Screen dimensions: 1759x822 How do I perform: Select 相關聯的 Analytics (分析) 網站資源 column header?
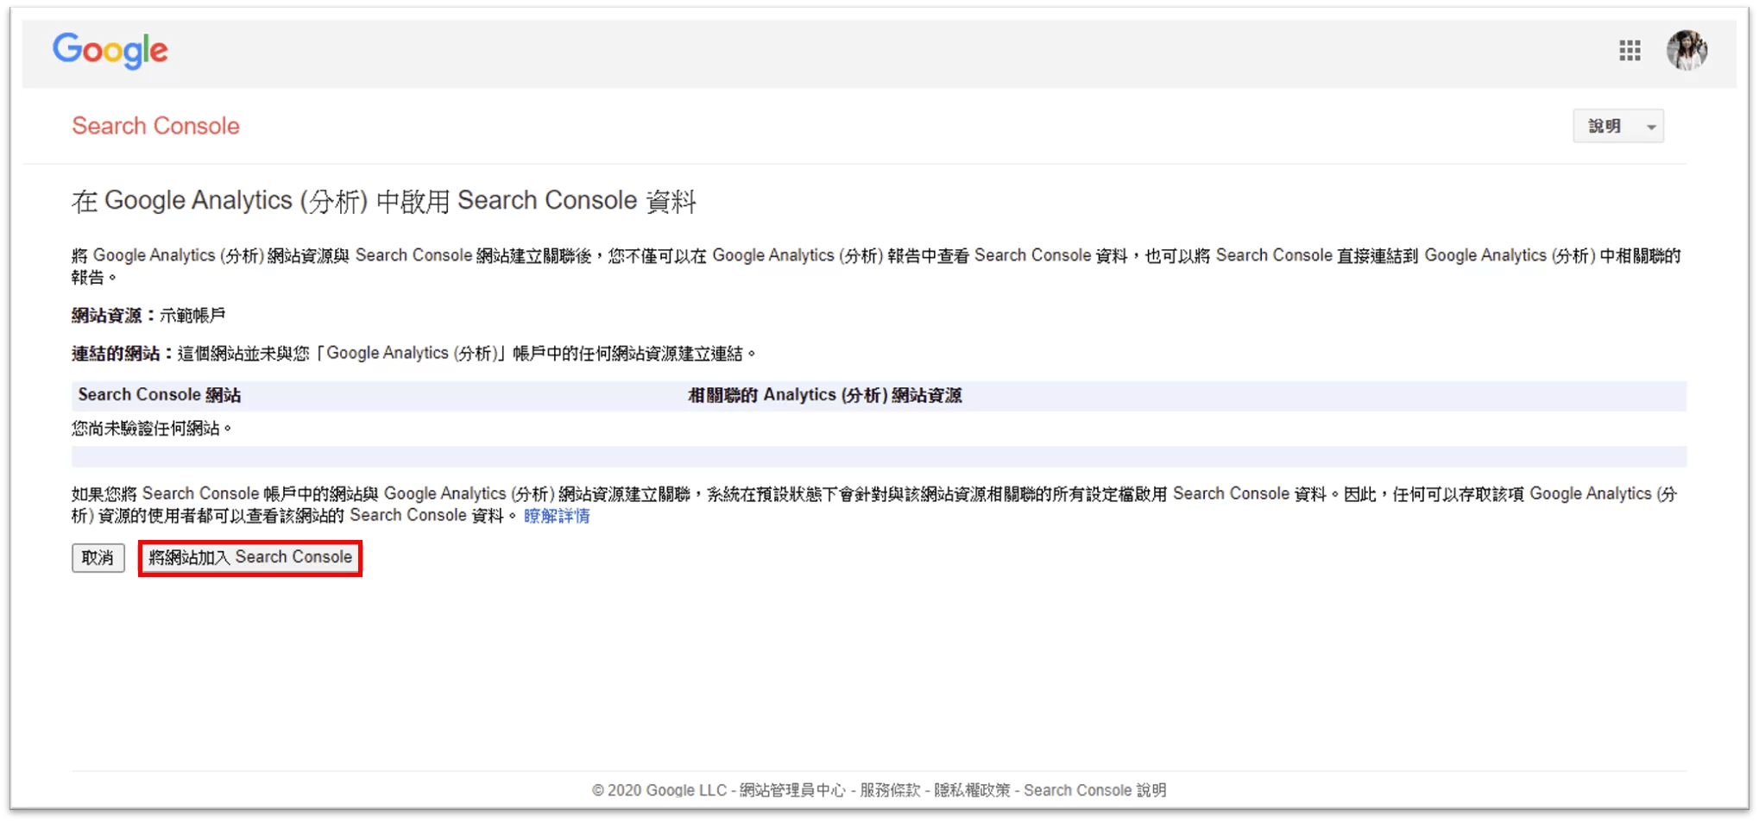824,395
